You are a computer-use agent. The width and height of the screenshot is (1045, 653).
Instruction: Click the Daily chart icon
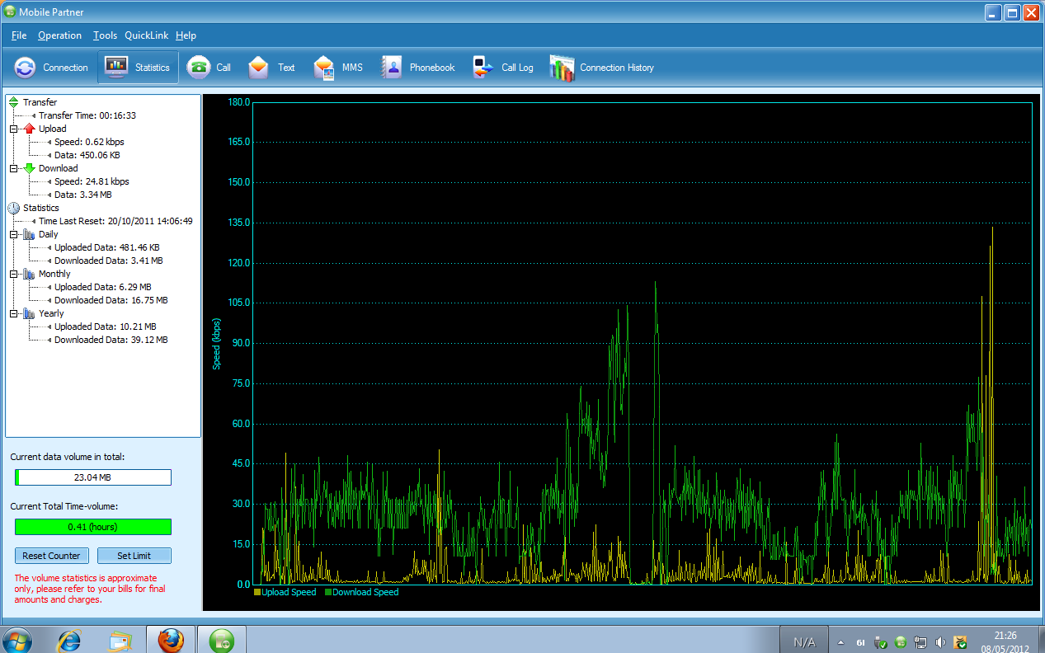coord(30,234)
